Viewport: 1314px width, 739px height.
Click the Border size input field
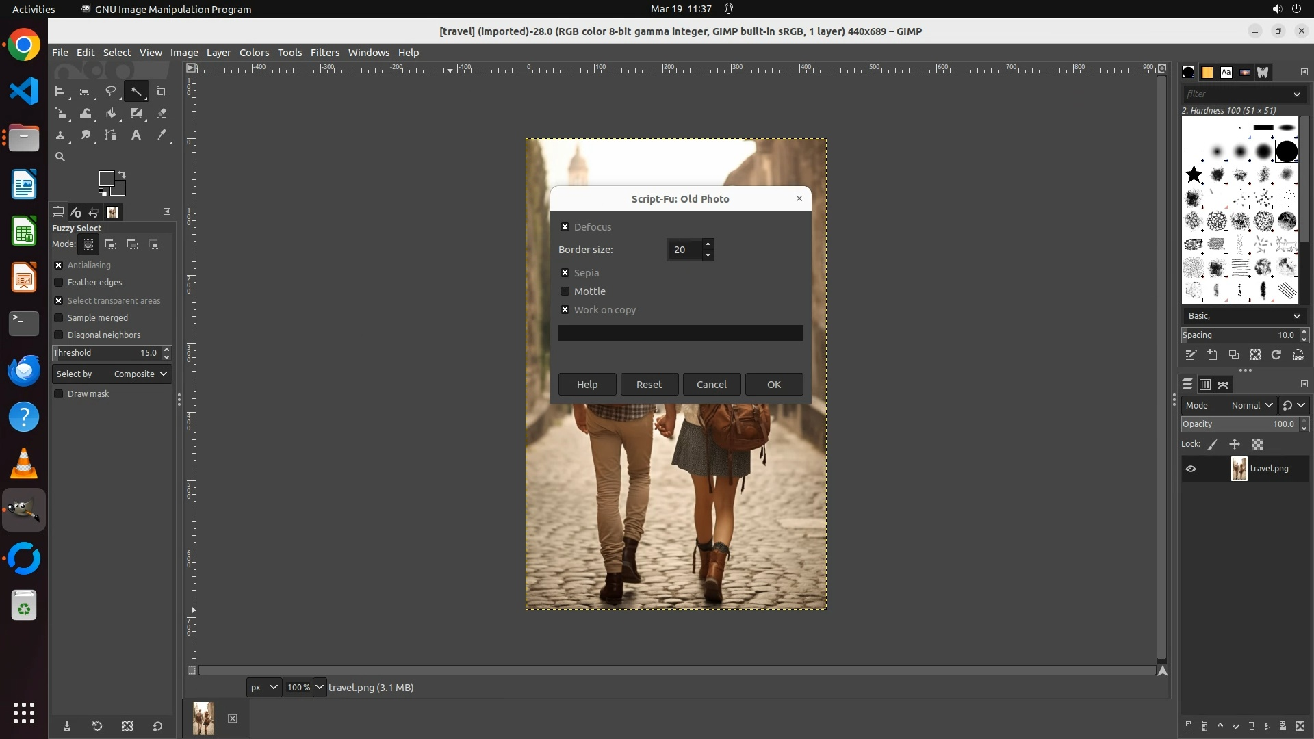click(683, 250)
